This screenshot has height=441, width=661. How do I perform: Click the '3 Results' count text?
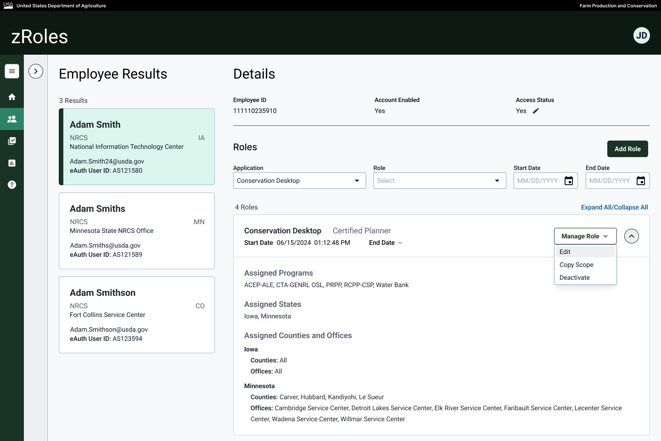73,101
